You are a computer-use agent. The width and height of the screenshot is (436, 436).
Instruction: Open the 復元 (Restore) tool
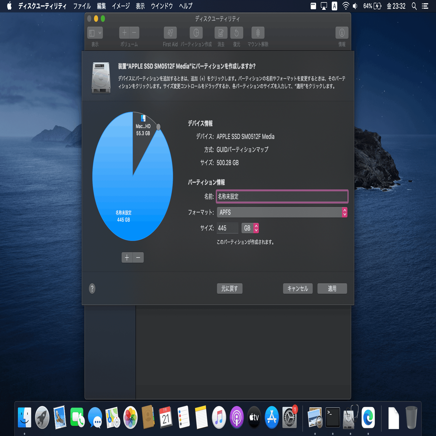click(236, 33)
